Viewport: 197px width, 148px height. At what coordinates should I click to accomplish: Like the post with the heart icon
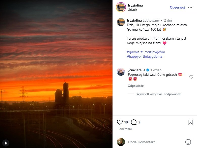point(120,122)
